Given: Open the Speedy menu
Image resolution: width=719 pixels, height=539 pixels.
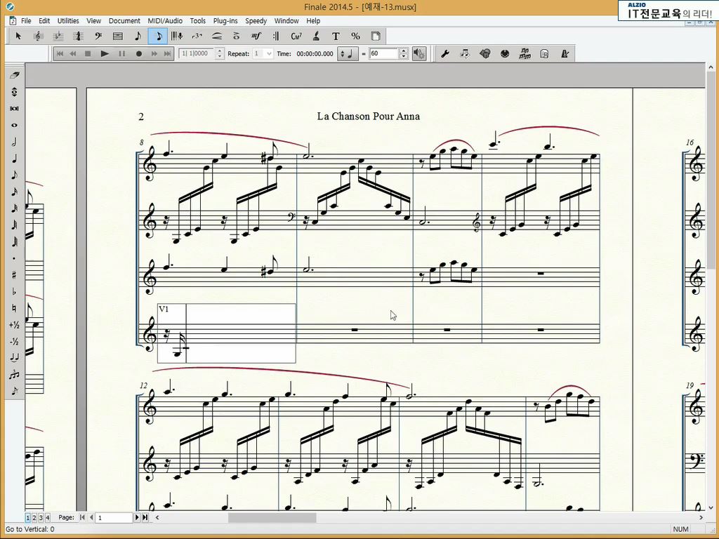Looking at the screenshot, I should (256, 20).
